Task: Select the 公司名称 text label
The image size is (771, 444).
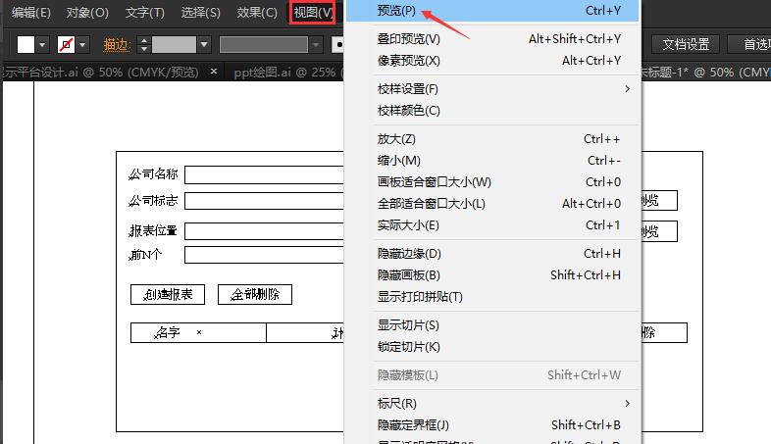Action: pos(153,173)
